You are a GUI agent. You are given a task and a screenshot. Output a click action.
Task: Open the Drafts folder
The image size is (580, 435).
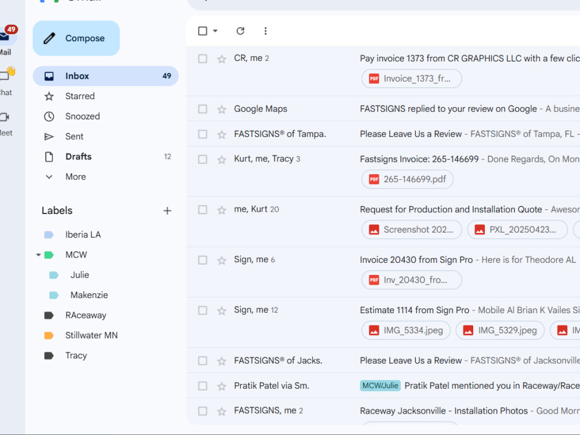106,157
